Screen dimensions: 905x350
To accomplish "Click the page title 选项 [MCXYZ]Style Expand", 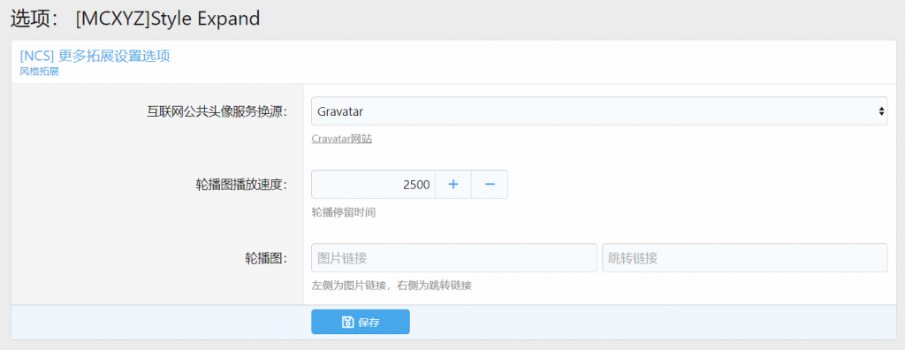I will pos(135,19).
